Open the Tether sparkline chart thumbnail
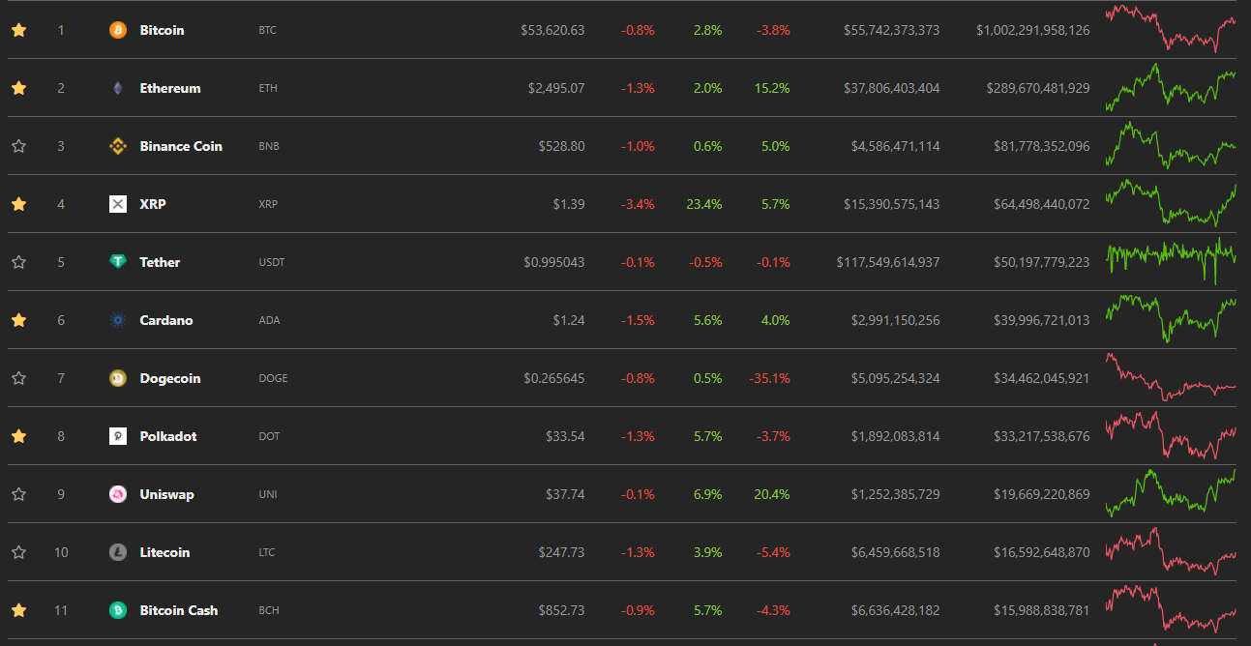Screen dimensions: 1251x646 [1171, 260]
